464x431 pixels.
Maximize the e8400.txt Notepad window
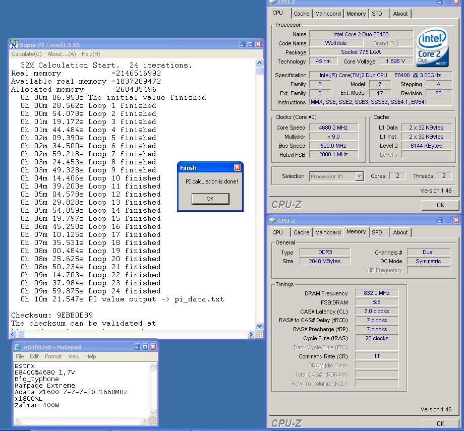click(145, 347)
